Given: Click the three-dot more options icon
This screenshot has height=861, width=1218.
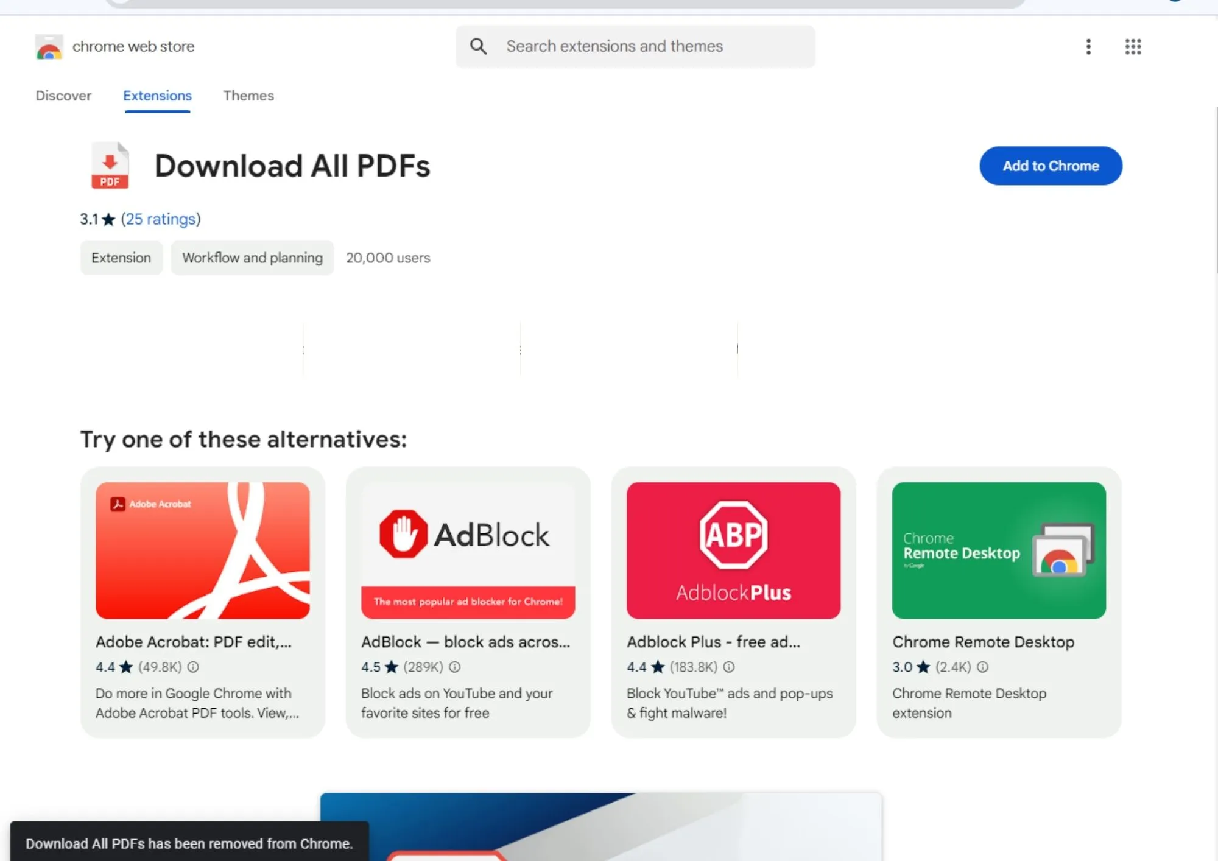Looking at the screenshot, I should 1088,46.
